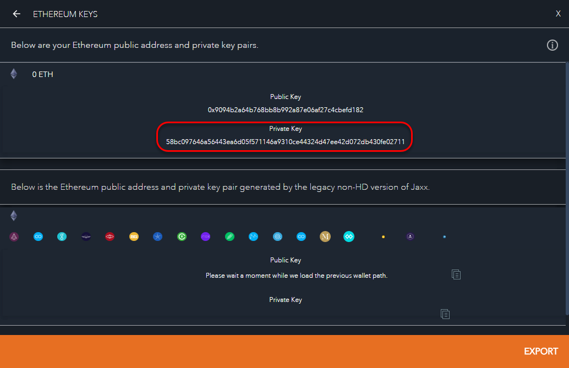The image size is (569, 368).
Task: Click the Ethereum diamond icon next to 0 ETH
Action: [14, 74]
